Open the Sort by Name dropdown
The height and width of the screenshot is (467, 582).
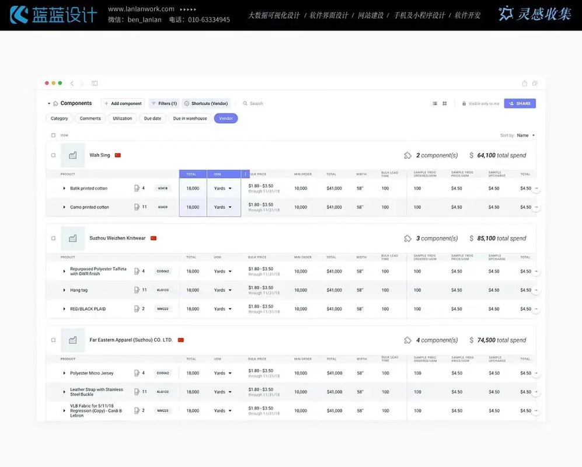(x=525, y=135)
